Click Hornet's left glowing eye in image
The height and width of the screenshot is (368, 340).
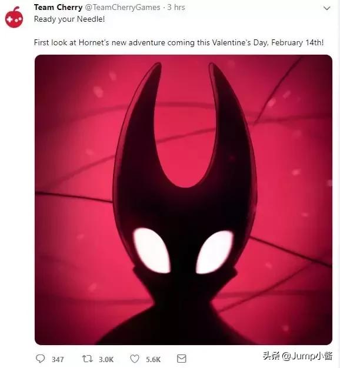point(152,250)
